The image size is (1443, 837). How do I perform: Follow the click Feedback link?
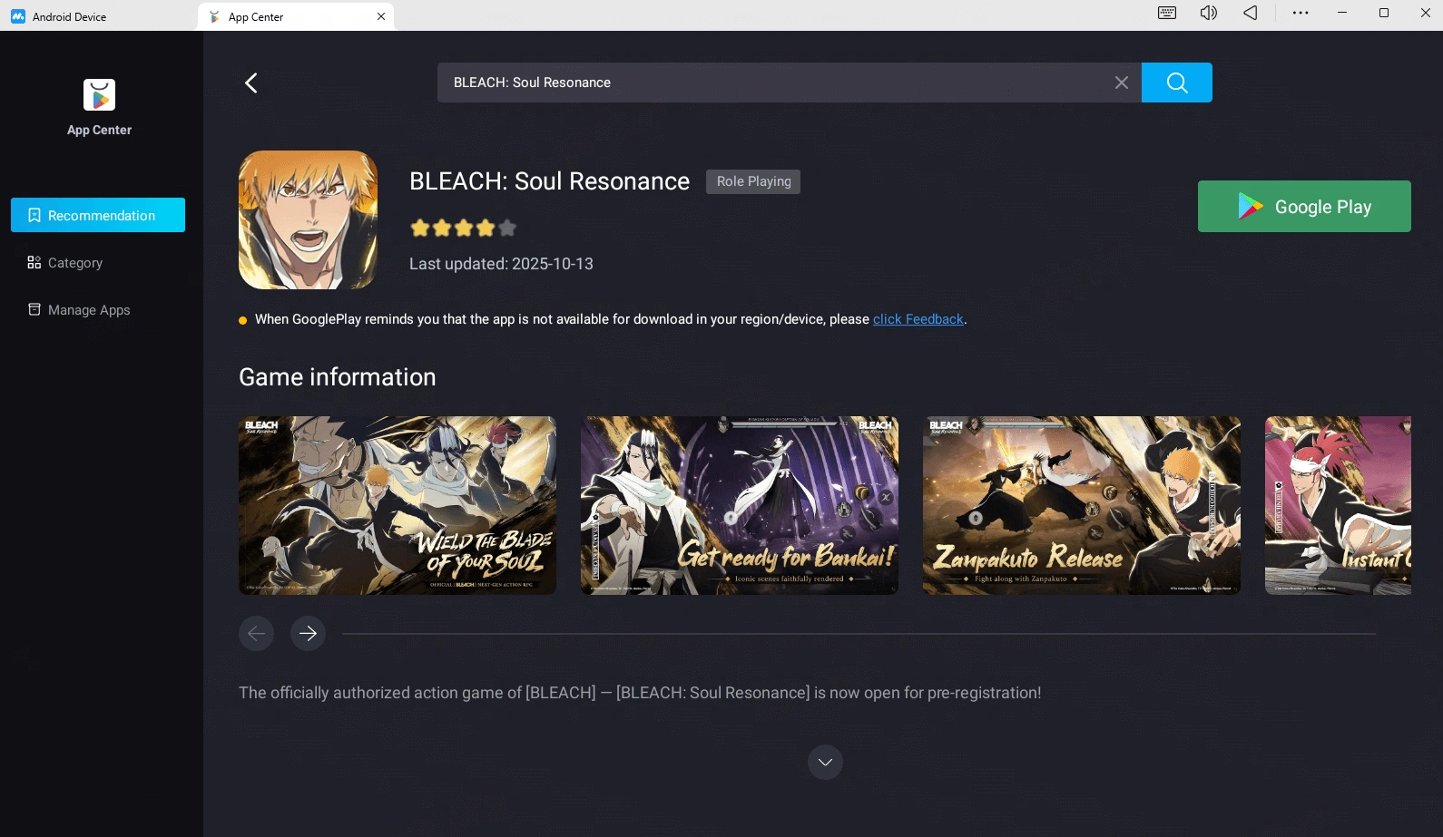(x=918, y=319)
